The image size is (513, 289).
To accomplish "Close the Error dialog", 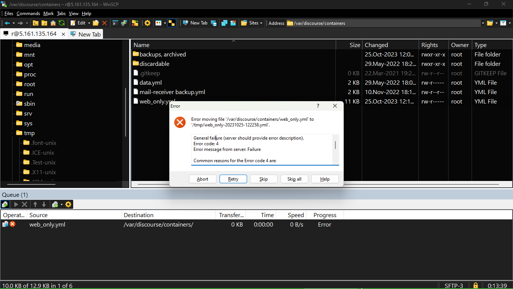I will (335, 106).
